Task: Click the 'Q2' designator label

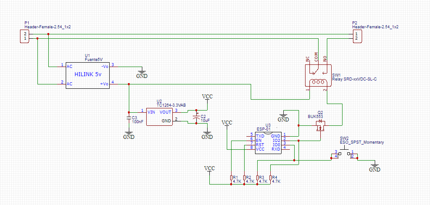Action: coord(320,113)
